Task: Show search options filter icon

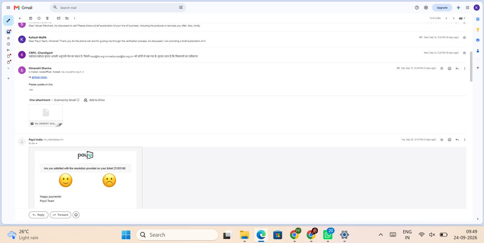Action: pyautogui.click(x=181, y=8)
